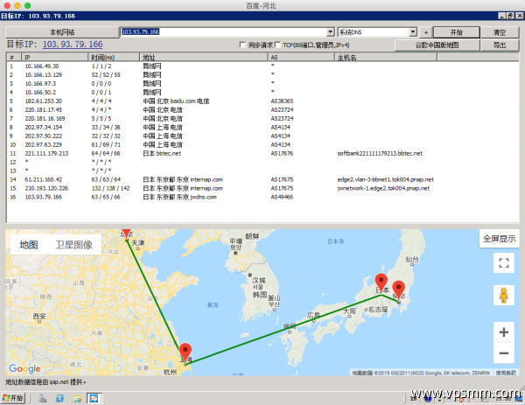The image size is (525, 405).
Task: Click the 清空 clear button
Action: pos(500,32)
